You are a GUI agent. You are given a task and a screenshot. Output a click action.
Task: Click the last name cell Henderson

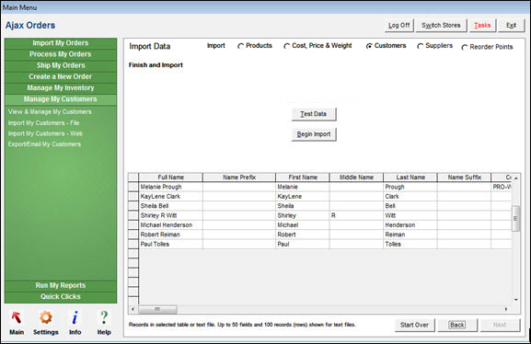coord(410,225)
